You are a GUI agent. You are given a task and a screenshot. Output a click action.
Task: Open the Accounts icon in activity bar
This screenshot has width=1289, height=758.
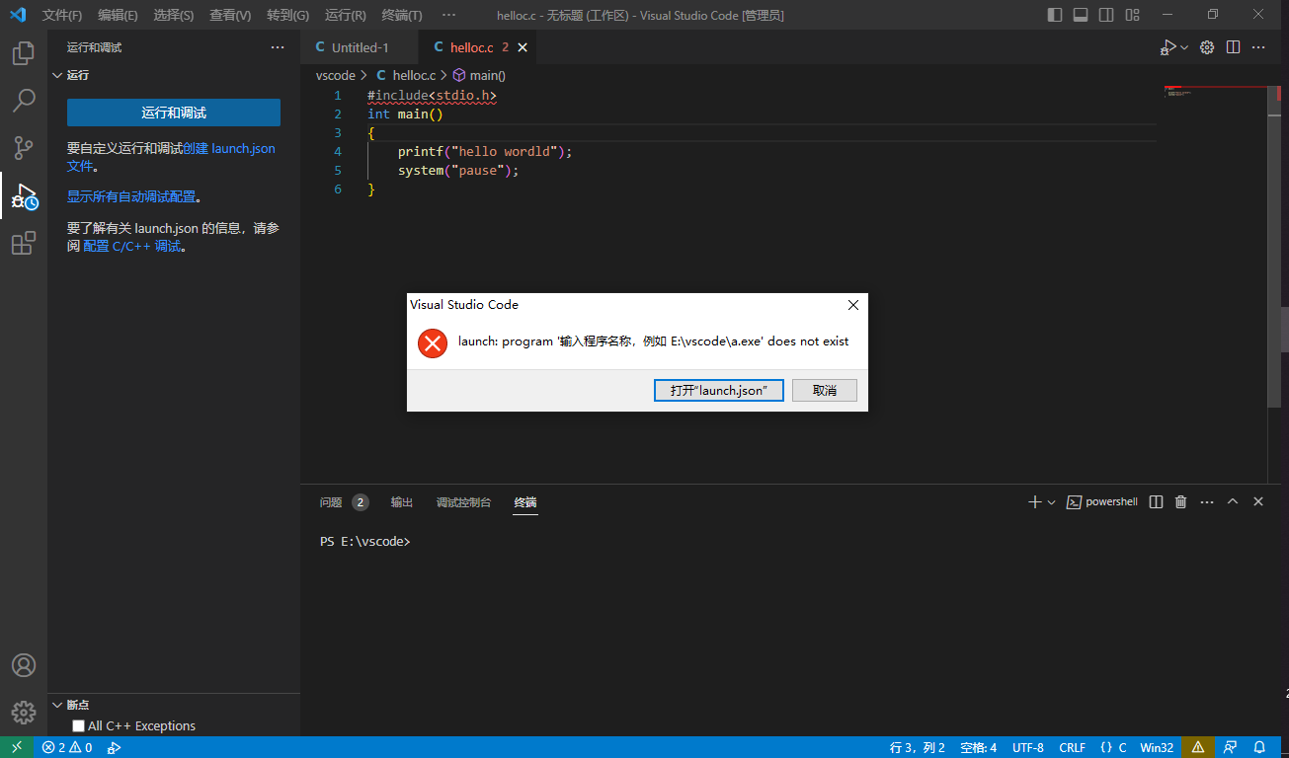[x=24, y=665]
